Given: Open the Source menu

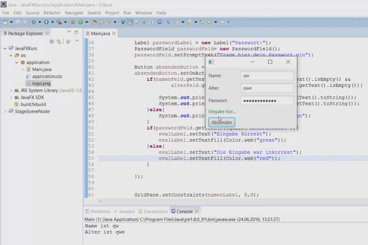Looking at the screenshot, I should pyautogui.click(x=33, y=13).
